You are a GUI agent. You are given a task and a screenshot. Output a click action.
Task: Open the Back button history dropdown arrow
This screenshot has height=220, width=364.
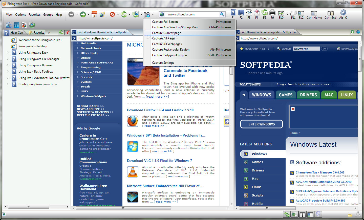click(77, 14)
